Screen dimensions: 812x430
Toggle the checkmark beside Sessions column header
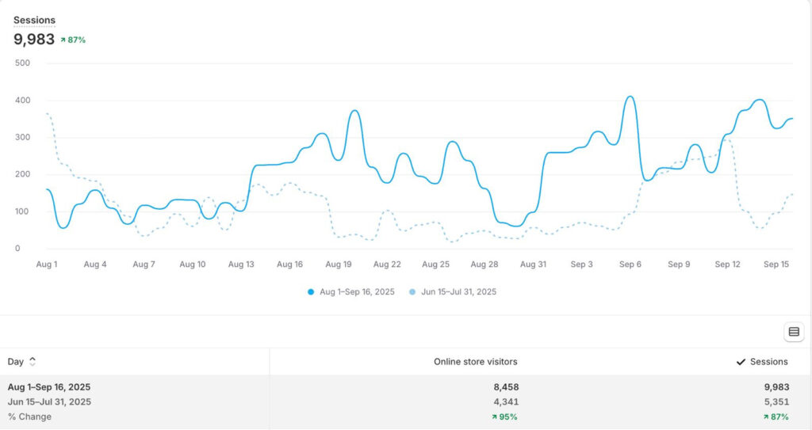tap(741, 362)
